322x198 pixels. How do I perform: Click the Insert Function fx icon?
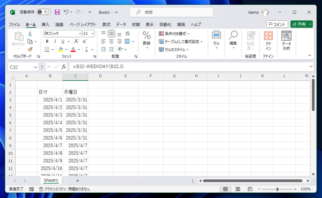coord(64,67)
